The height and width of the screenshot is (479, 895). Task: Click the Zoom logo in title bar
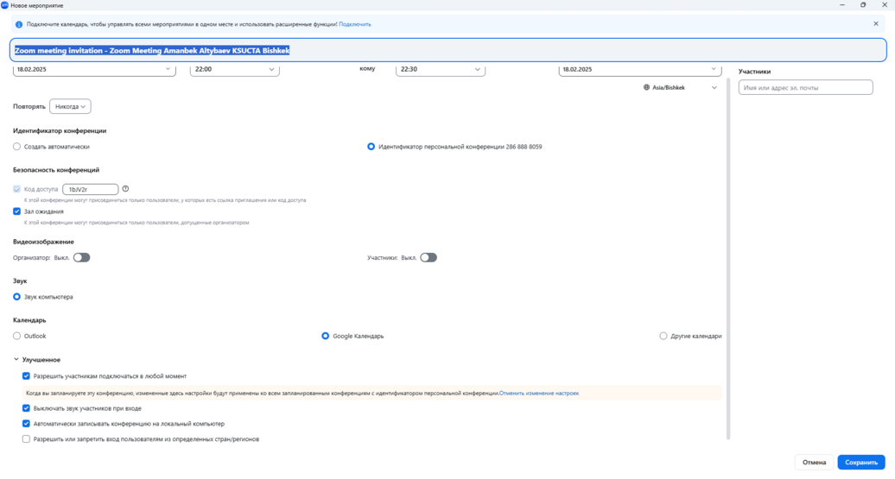click(x=5, y=5)
